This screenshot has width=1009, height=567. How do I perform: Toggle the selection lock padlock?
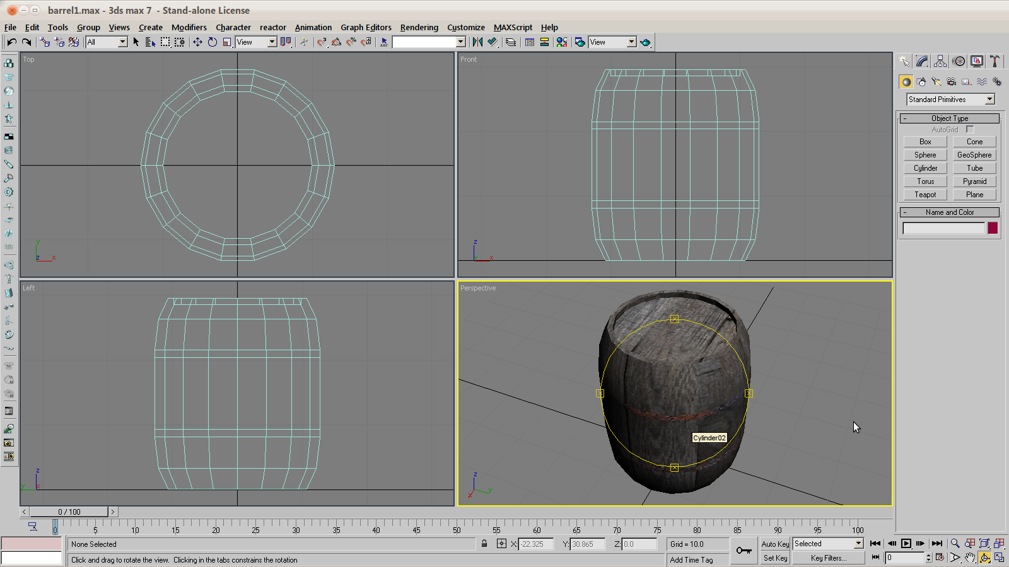click(x=484, y=544)
